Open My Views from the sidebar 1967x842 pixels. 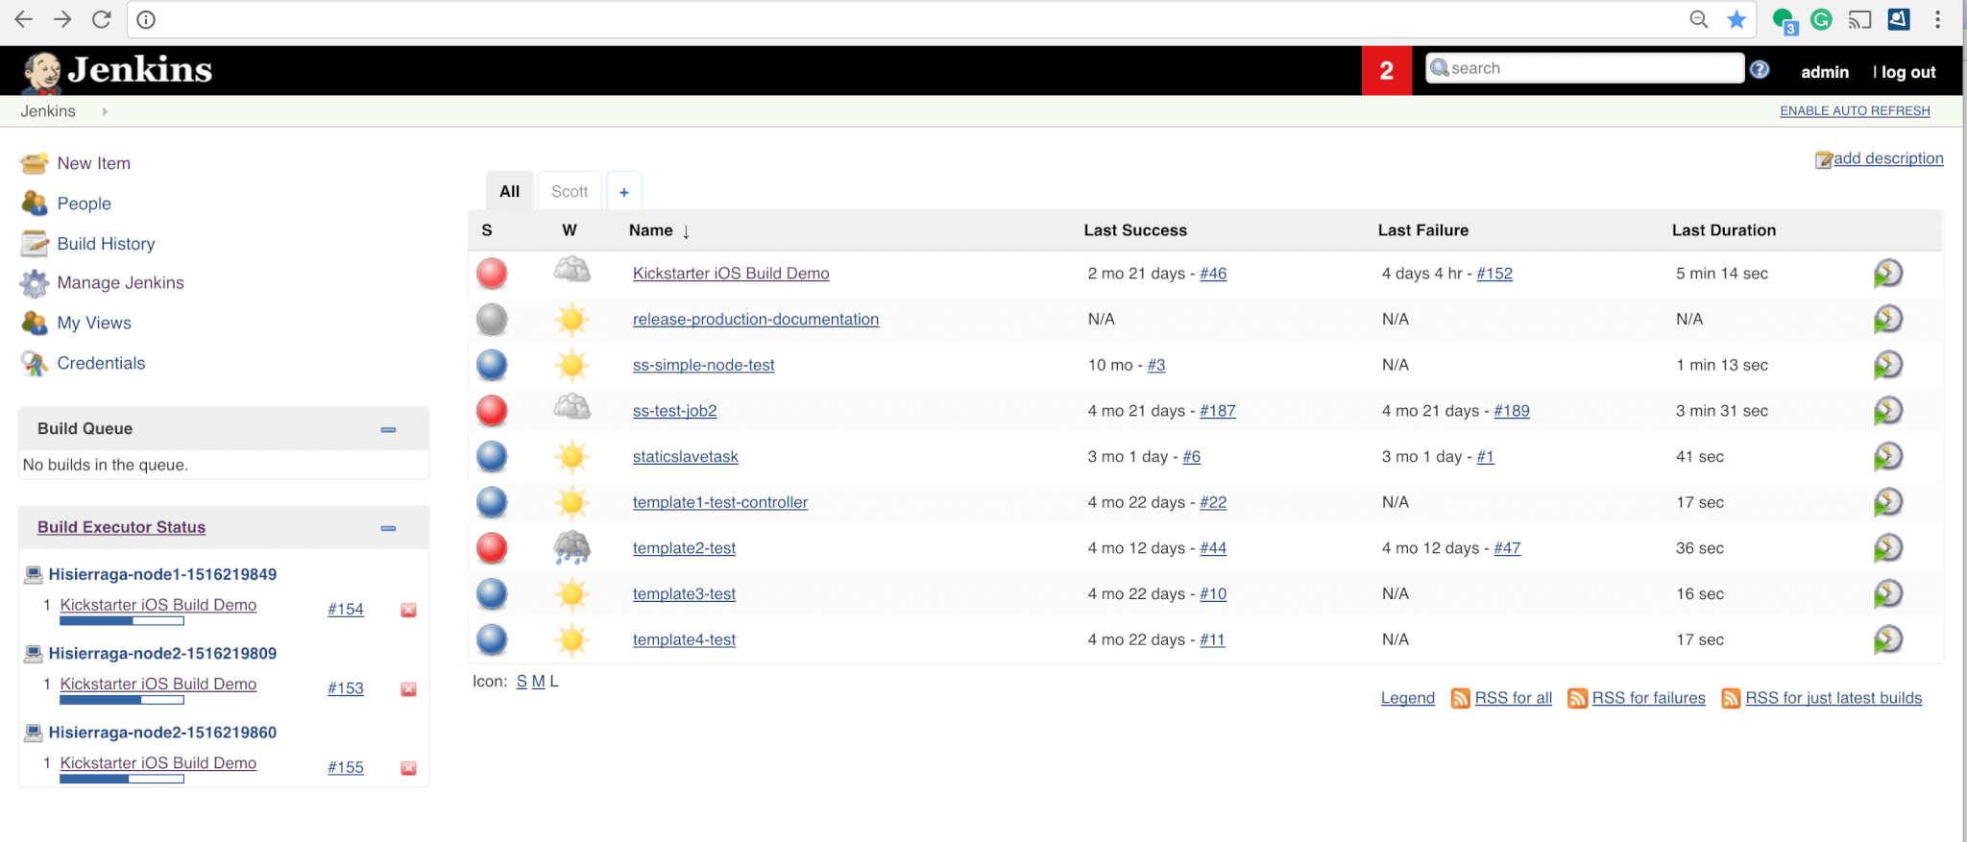click(94, 324)
